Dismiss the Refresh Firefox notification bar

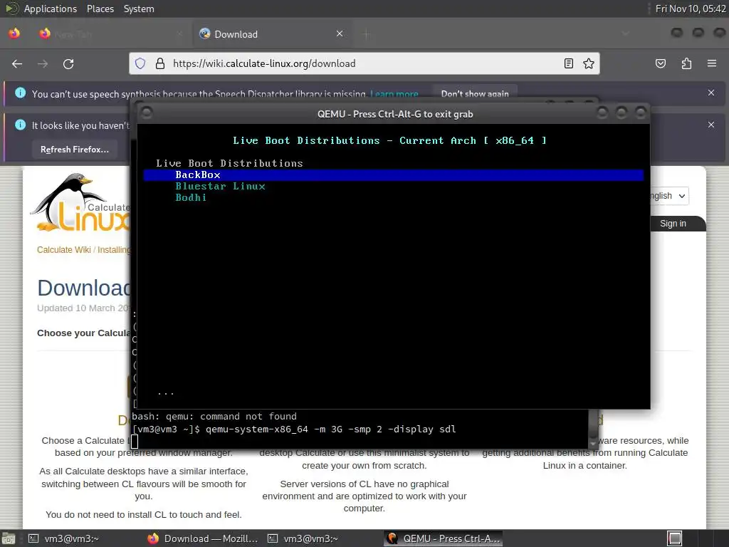pos(711,125)
